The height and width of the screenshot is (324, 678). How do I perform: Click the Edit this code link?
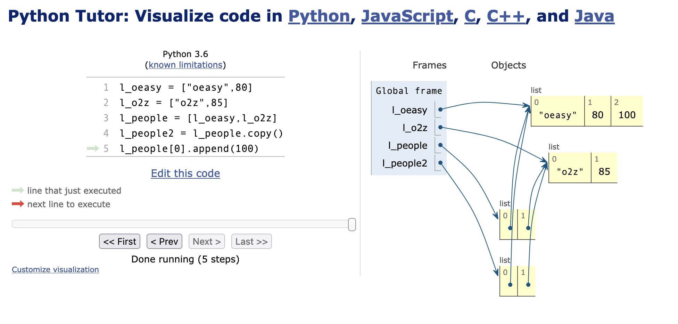pos(185,173)
